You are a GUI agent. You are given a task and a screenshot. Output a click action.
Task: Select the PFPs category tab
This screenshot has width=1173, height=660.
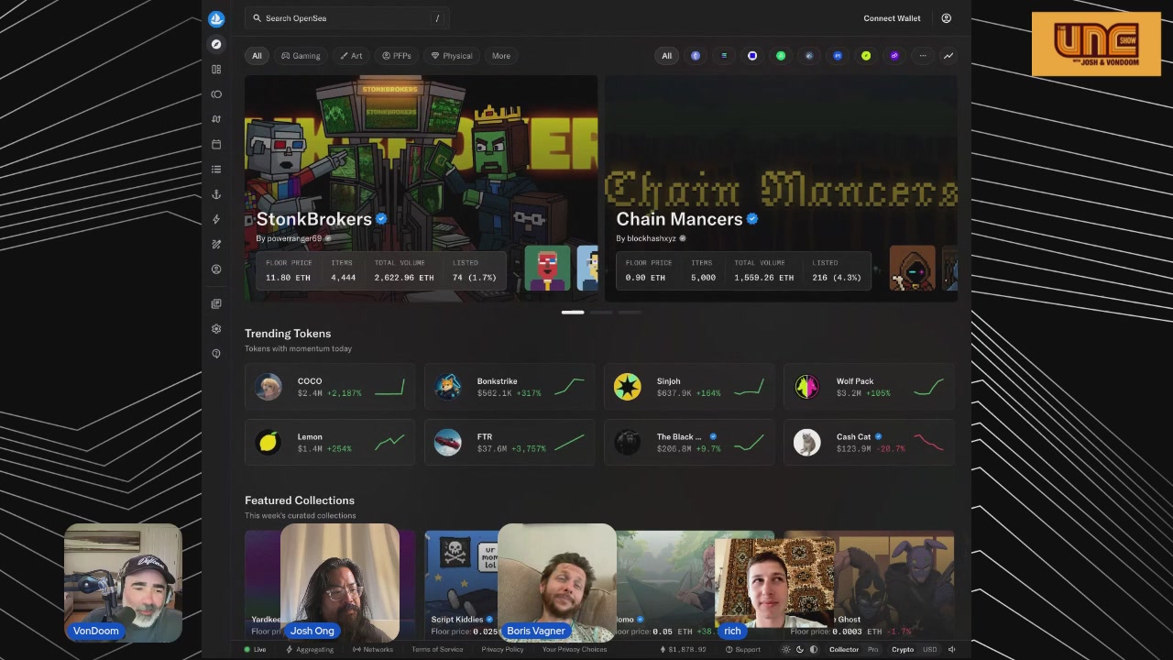(x=397, y=56)
